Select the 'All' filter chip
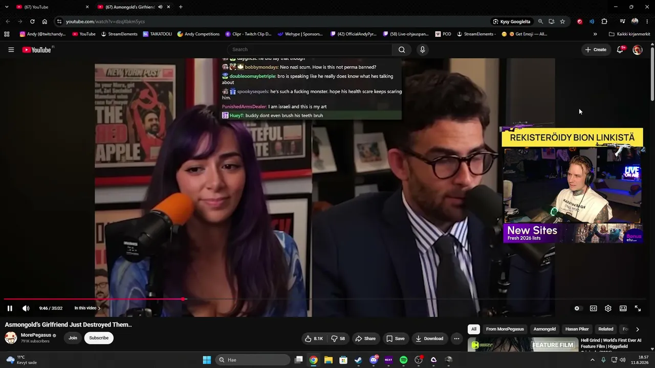The height and width of the screenshot is (368, 655). coord(474,329)
